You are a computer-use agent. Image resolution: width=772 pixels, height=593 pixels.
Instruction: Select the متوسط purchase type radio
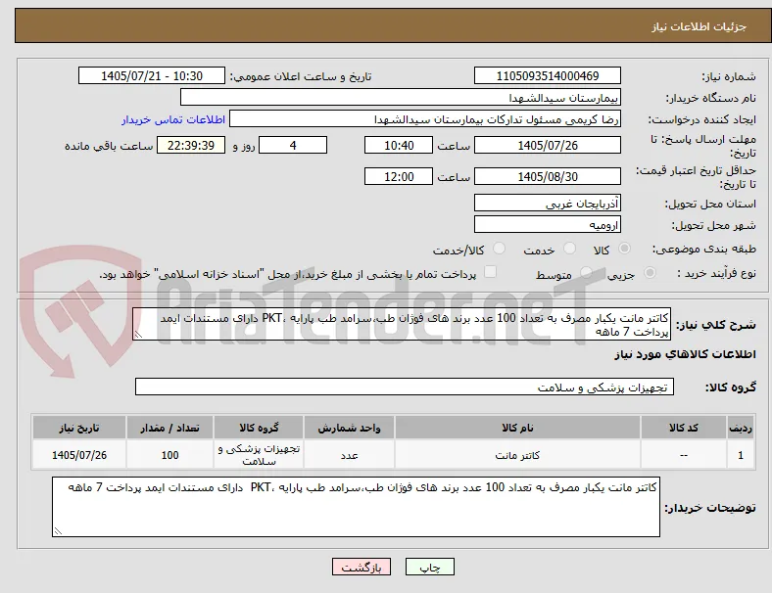(x=586, y=273)
